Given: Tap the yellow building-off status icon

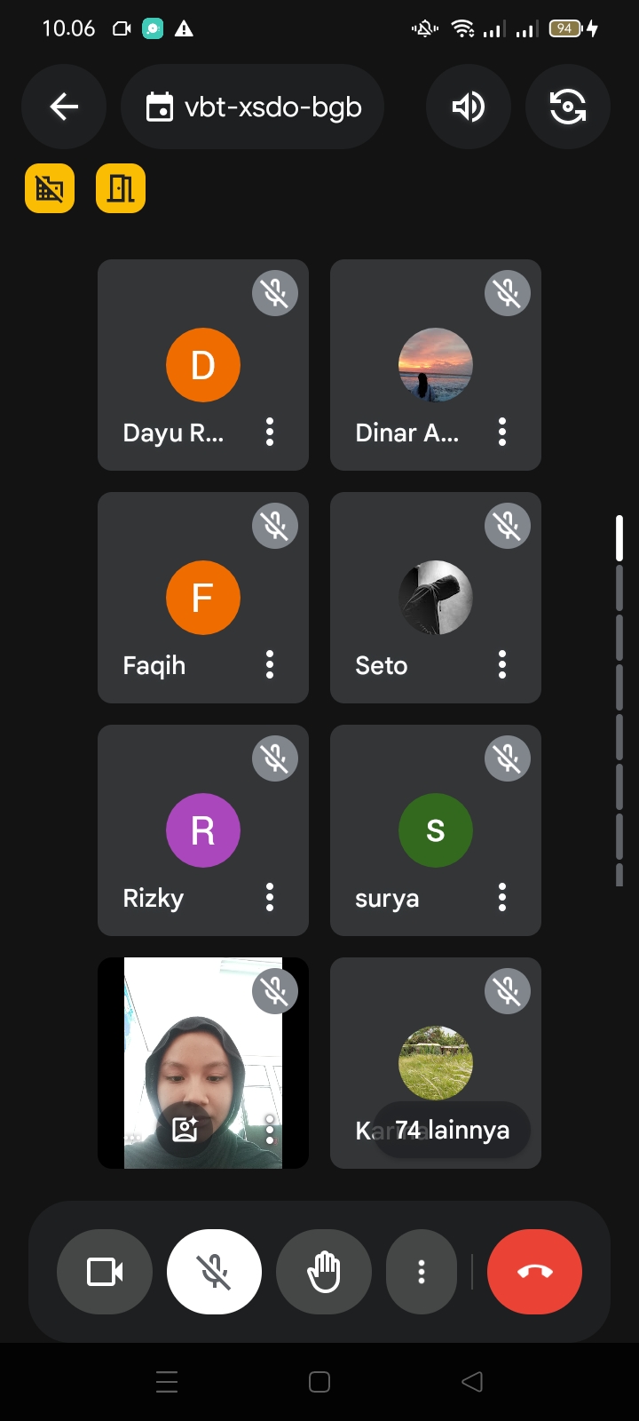Looking at the screenshot, I should 50,188.
